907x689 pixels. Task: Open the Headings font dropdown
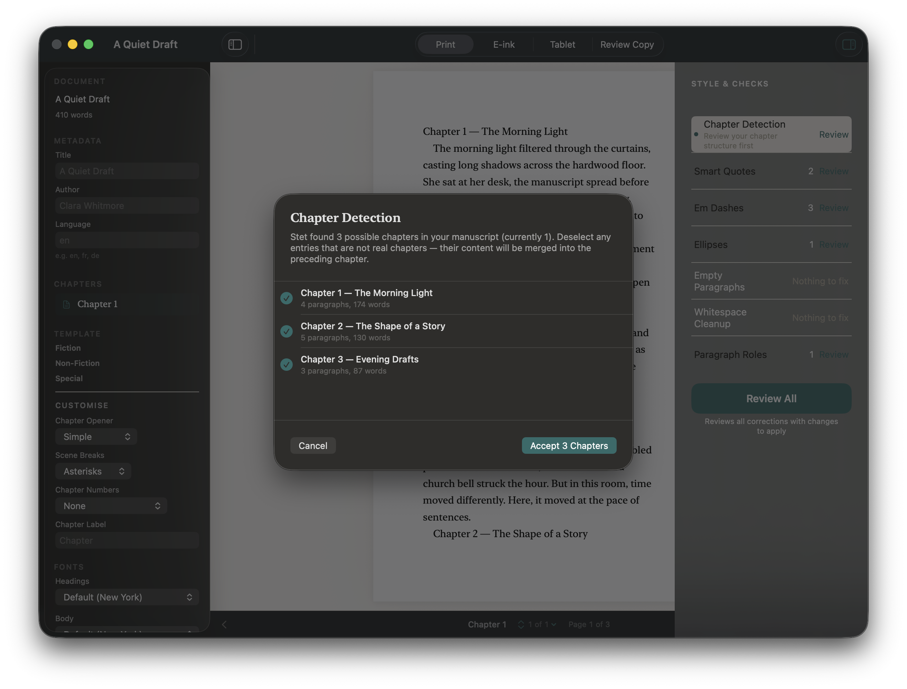coord(127,597)
